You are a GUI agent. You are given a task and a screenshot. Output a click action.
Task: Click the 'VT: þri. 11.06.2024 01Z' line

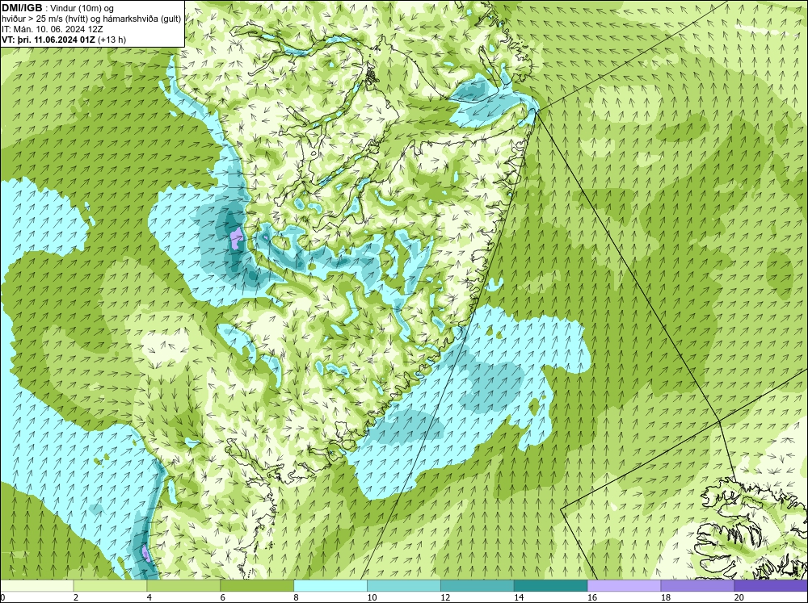click(63, 39)
